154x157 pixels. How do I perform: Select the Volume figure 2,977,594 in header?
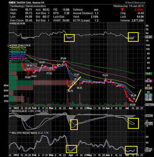pos(137,20)
